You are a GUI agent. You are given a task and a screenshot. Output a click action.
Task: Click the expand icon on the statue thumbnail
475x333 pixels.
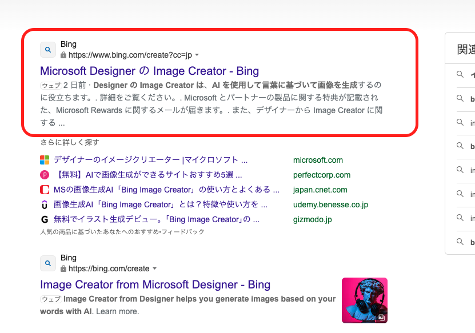(381, 318)
